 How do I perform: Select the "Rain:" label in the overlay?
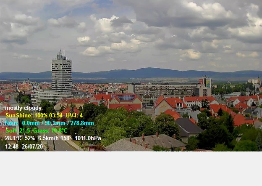click(x=12, y=123)
